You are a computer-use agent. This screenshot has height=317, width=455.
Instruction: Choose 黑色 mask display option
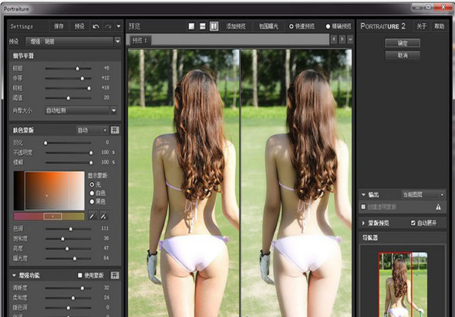pyautogui.click(x=92, y=201)
